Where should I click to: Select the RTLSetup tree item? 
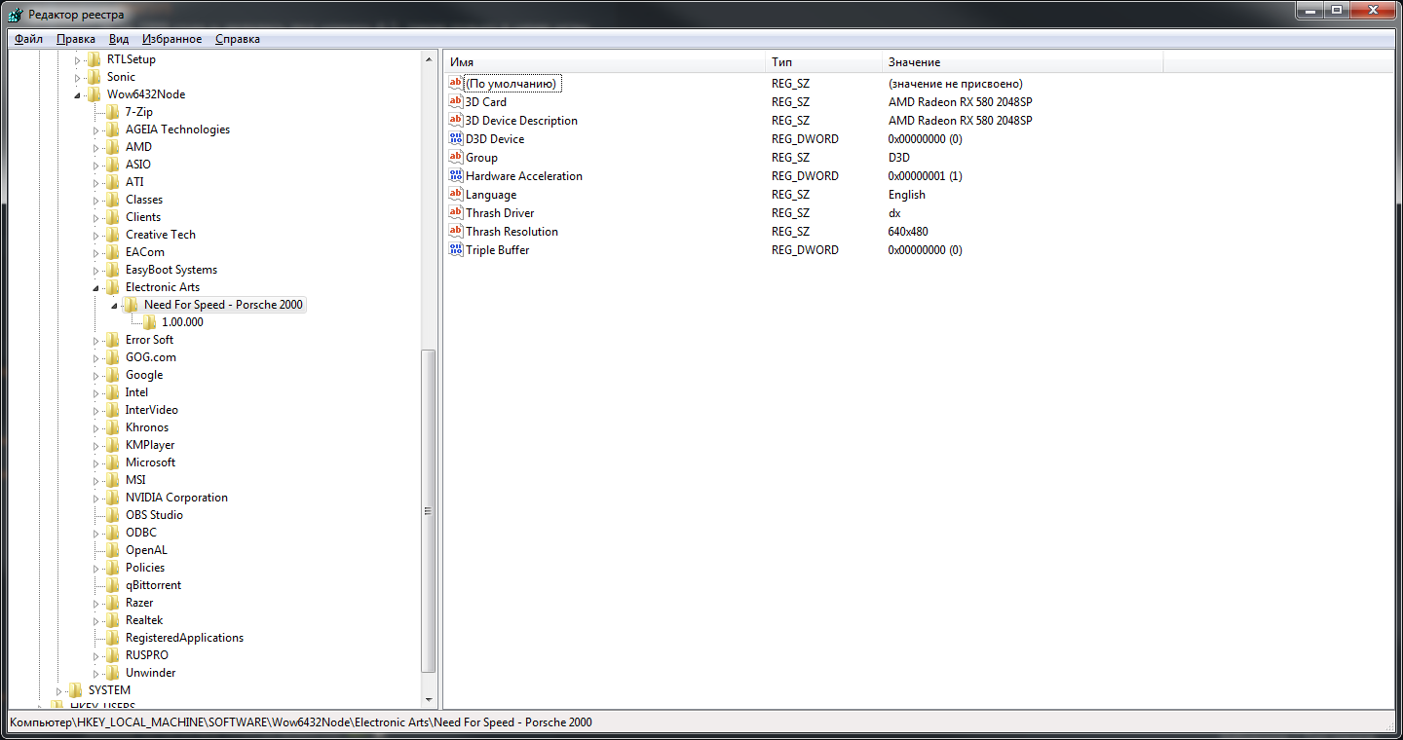point(132,59)
